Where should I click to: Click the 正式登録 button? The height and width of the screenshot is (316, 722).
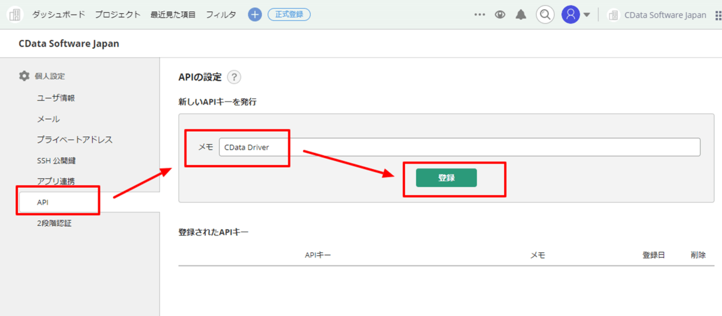289,14
